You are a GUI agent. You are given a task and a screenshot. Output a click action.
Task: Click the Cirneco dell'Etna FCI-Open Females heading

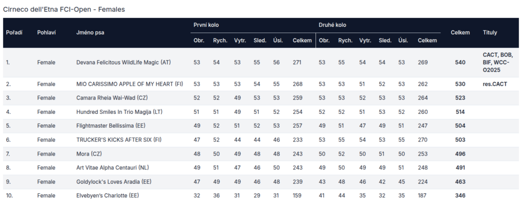(x=64, y=10)
